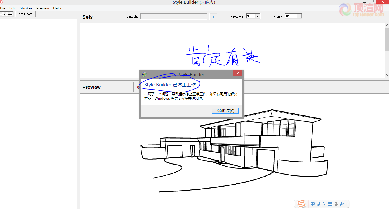Open the Strokes menu in menu bar
The image size is (389, 209).
click(x=26, y=8)
